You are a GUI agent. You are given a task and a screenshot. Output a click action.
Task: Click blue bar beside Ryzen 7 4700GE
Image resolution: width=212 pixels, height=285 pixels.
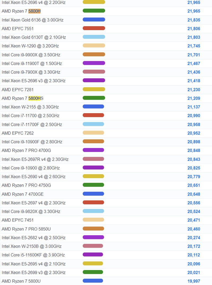point(93,194)
